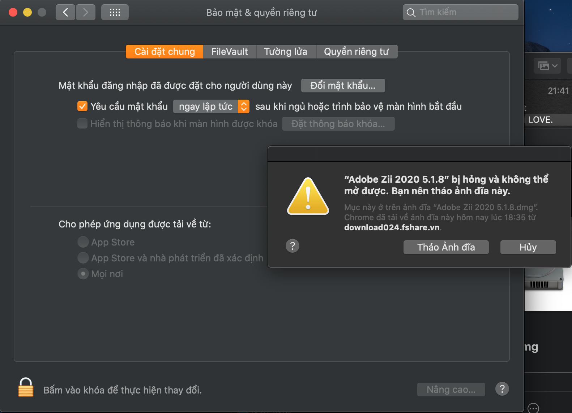Viewport: 572px width, 413px height.
Task: Click the Cho phép ứng dụng được tải về từ label
Action: coord(135,224)
